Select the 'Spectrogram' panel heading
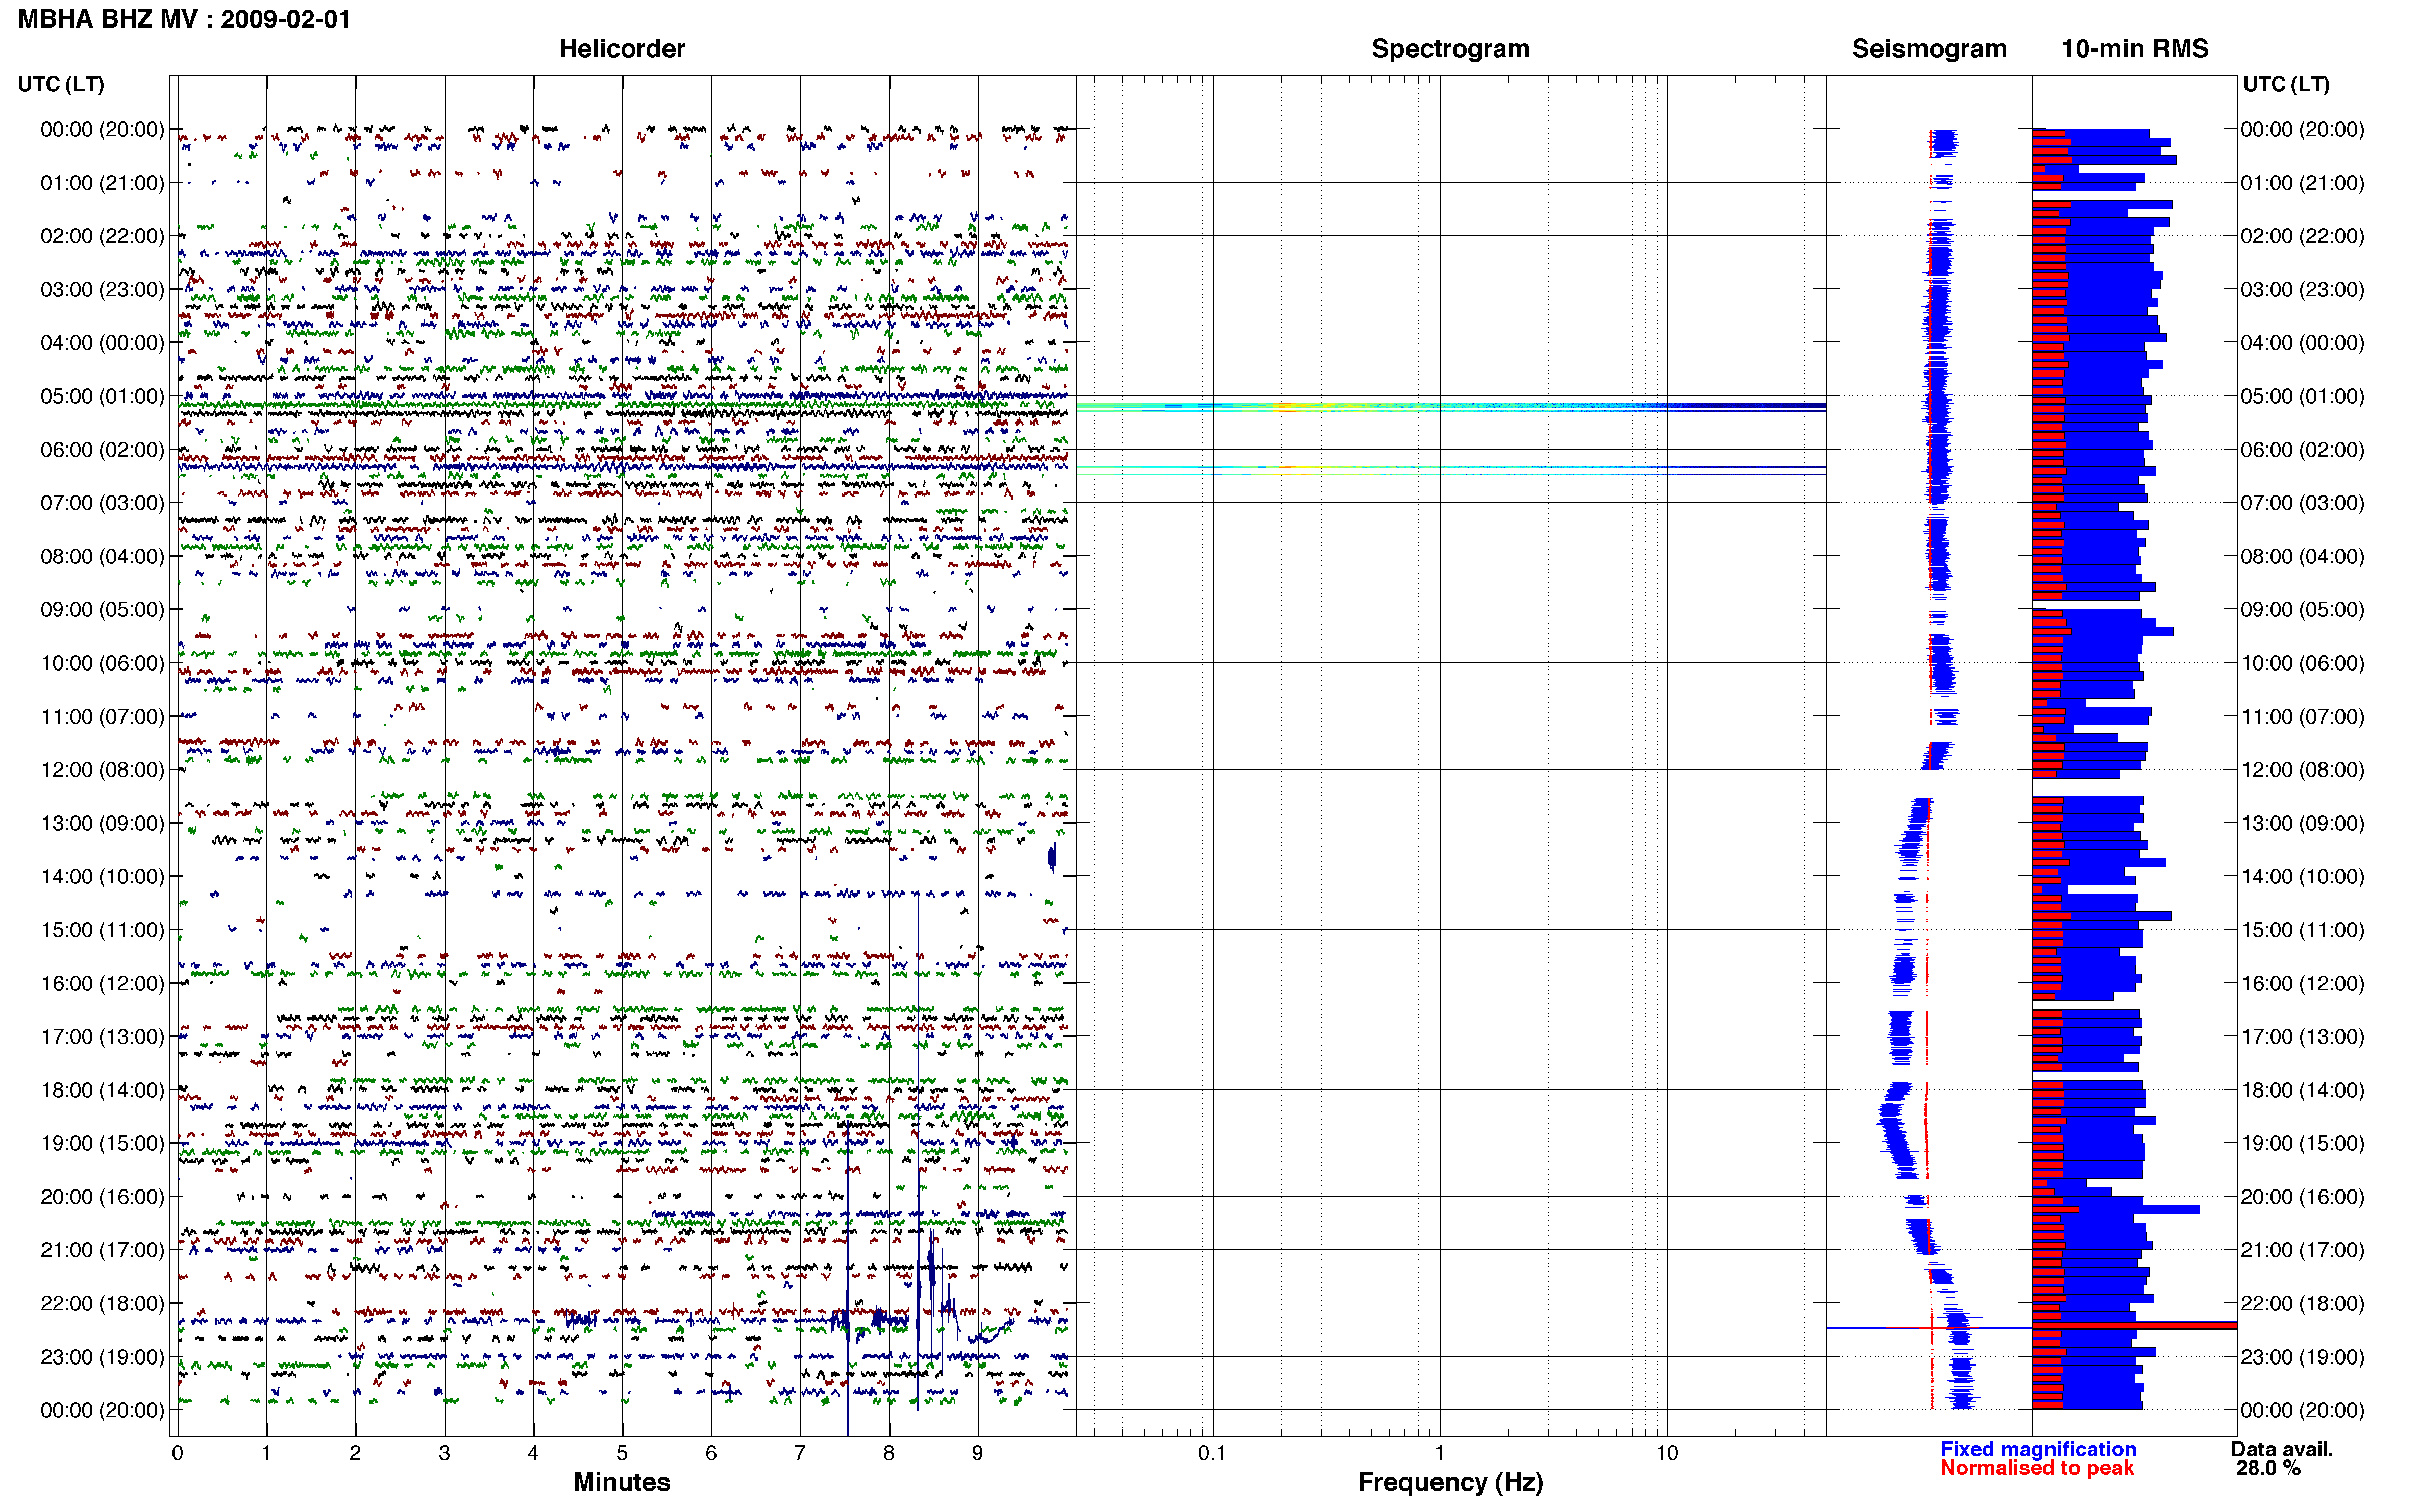 (1450, 49)
